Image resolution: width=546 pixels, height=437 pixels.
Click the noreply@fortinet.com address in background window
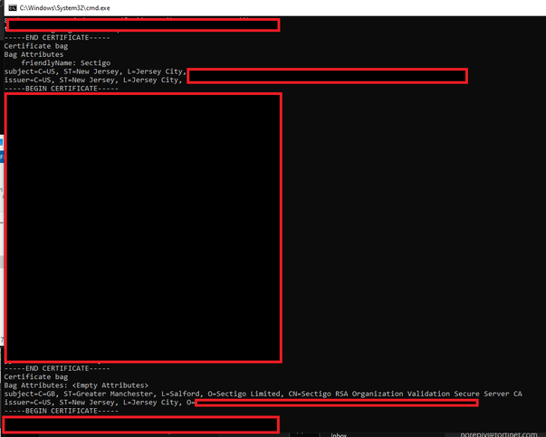(499, 434)
